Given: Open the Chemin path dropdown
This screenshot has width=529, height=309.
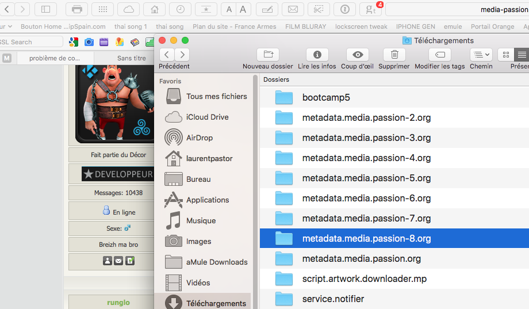Looking at the screenshot, I should tap(481, 55).
